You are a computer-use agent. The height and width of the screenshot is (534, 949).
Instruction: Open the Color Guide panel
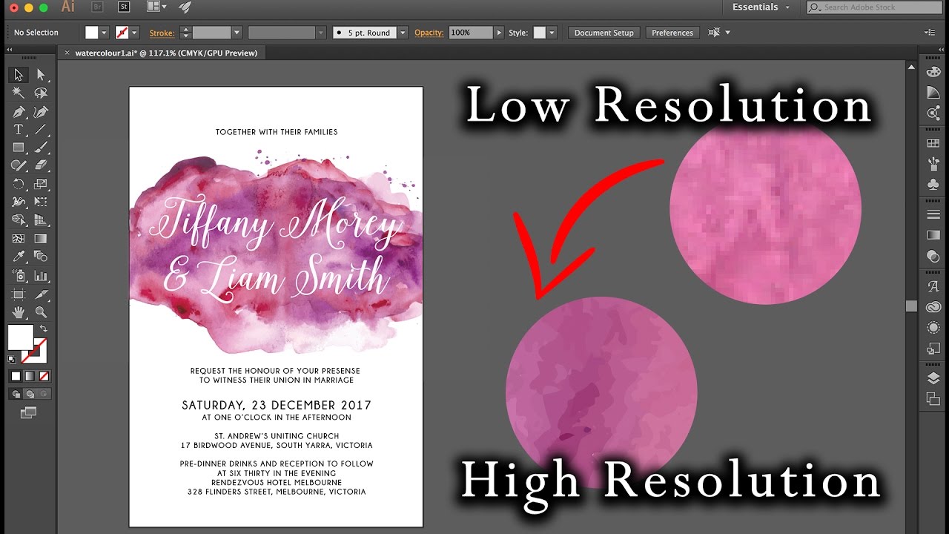[933, 93]
